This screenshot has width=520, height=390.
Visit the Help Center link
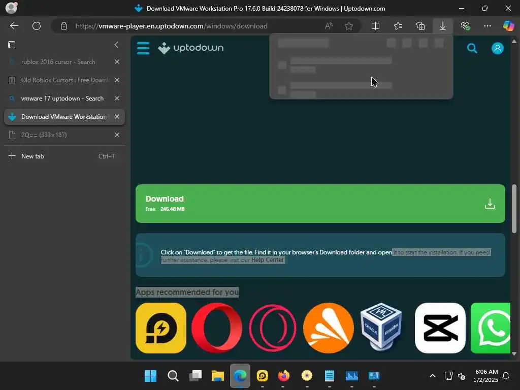267,260
